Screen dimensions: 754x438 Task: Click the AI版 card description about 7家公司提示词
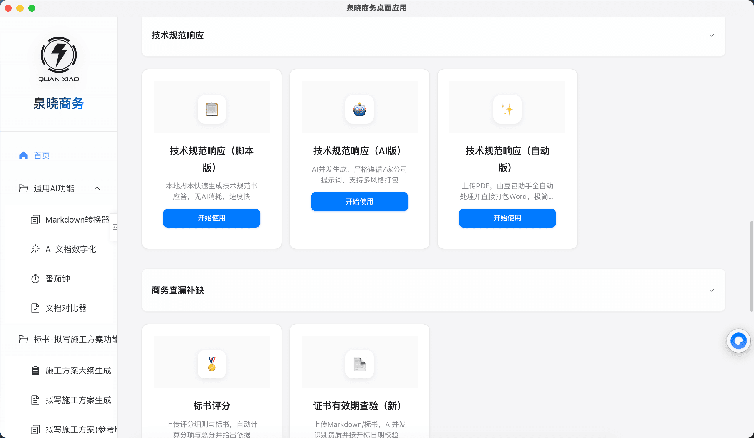(359, 174)
